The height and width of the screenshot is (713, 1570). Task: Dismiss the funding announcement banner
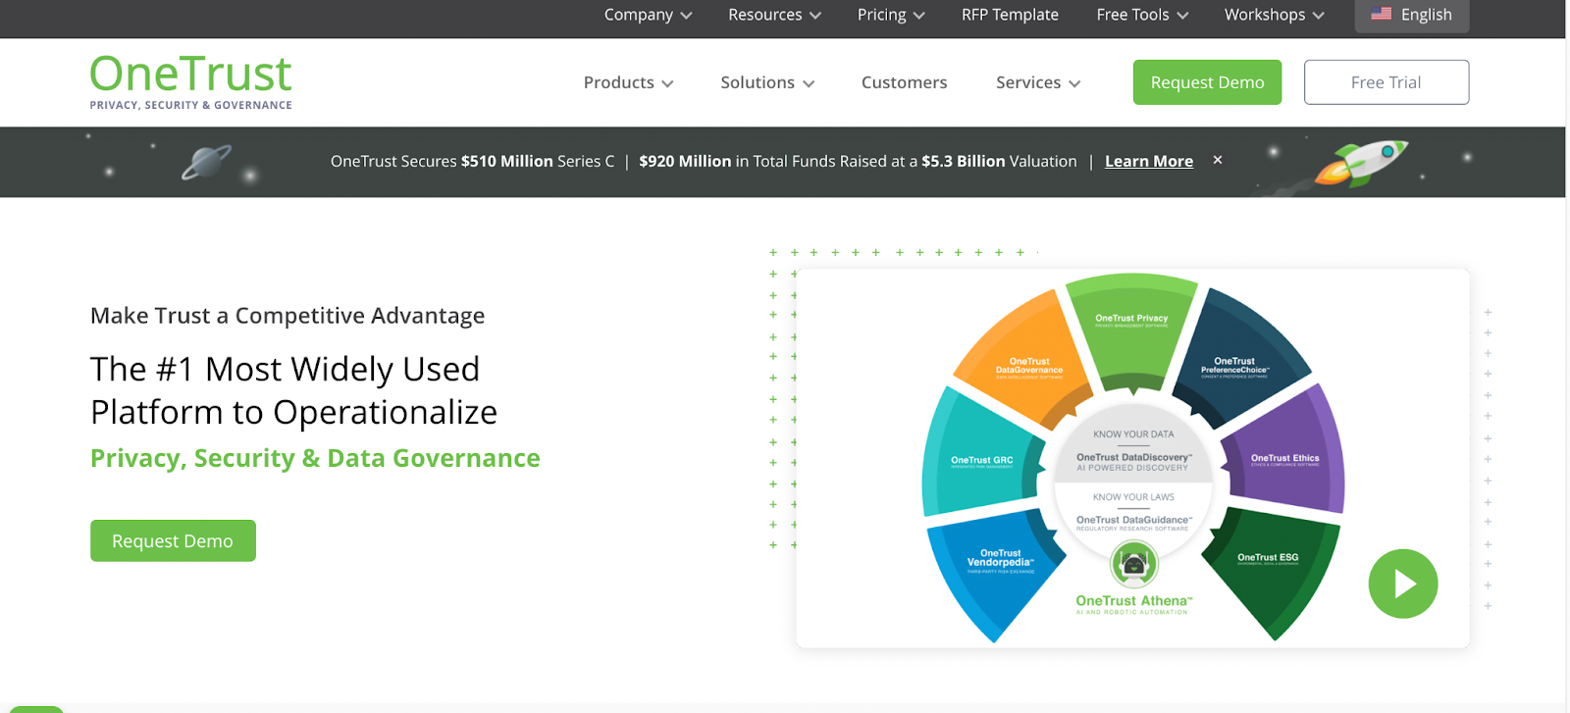(1218, 160)
